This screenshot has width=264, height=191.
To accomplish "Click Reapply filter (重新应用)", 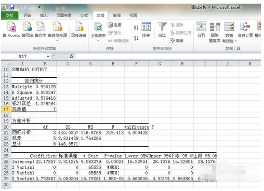I will tap(181, 33).
